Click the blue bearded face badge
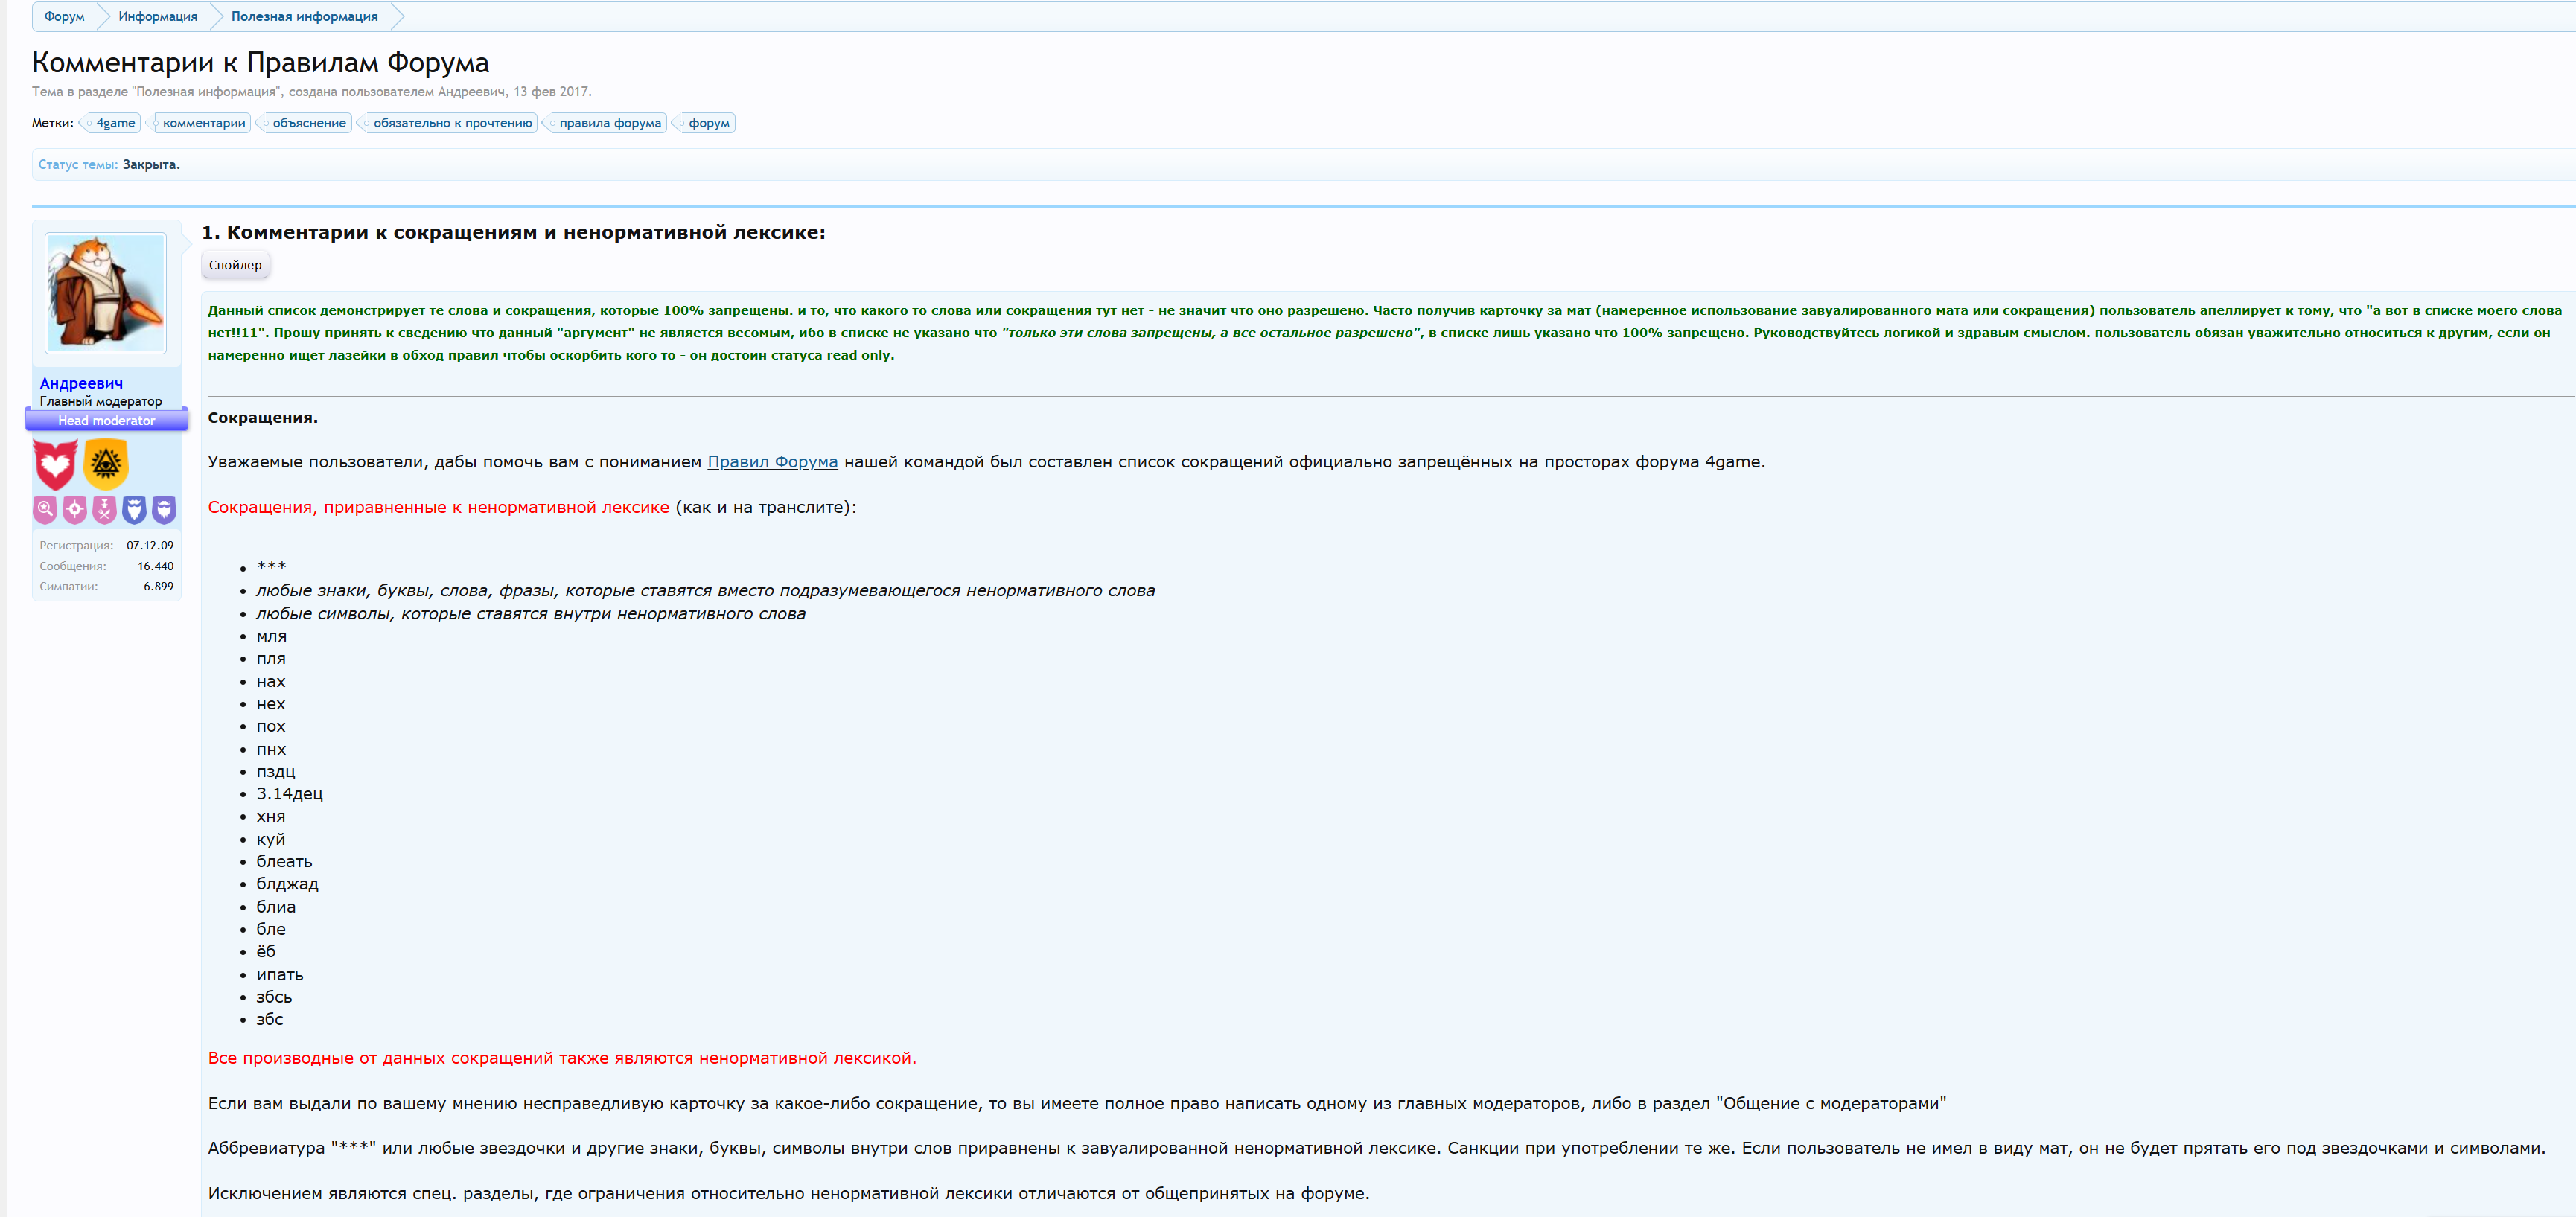 [x=134, y=510]
